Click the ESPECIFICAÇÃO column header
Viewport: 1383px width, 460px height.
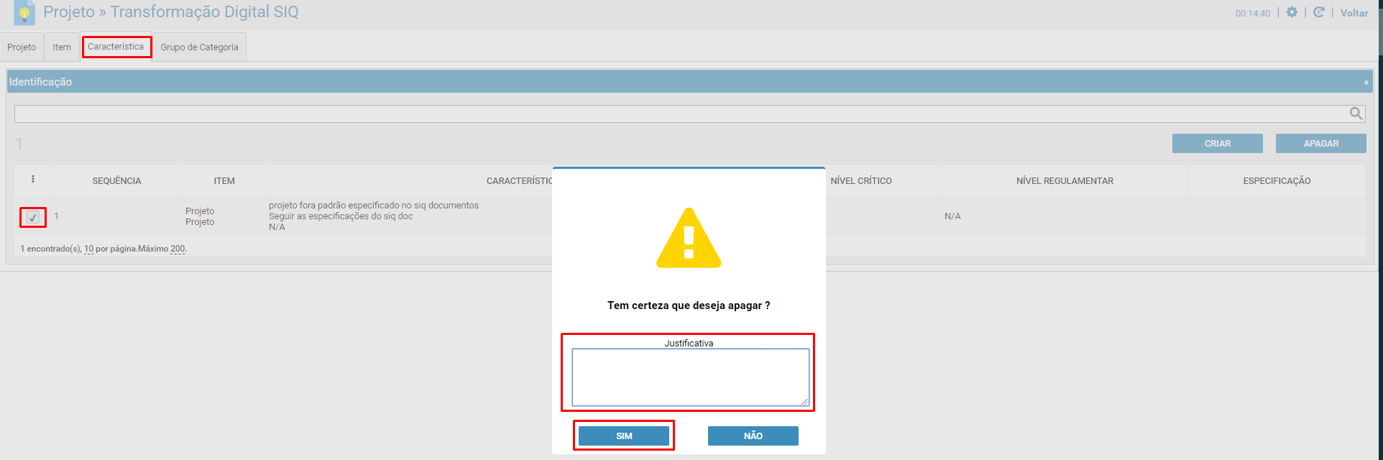1277,181
